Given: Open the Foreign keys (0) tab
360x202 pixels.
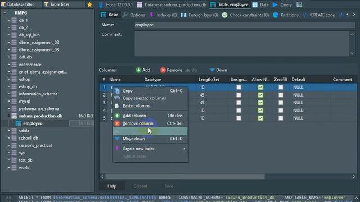Looking at the screenshot, I should click(x=199, y=15).
